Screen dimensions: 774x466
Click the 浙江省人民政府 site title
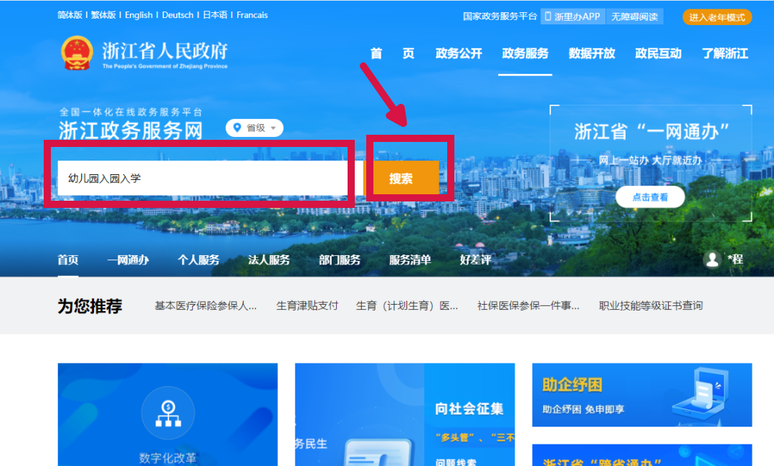tap(165, 51)
